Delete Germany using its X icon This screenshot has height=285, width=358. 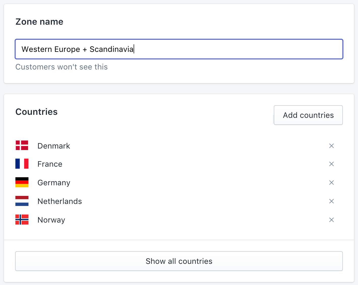(x=331, y=183)
